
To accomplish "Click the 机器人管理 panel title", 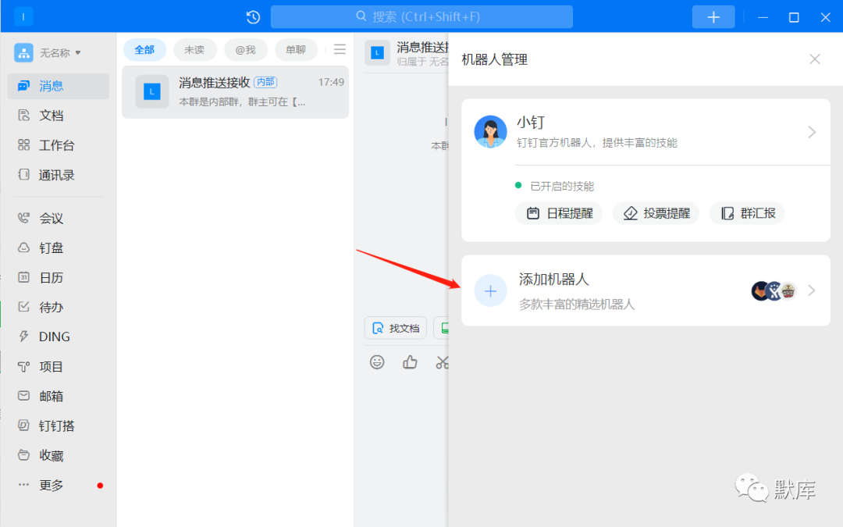I will (x=495, y=59).
